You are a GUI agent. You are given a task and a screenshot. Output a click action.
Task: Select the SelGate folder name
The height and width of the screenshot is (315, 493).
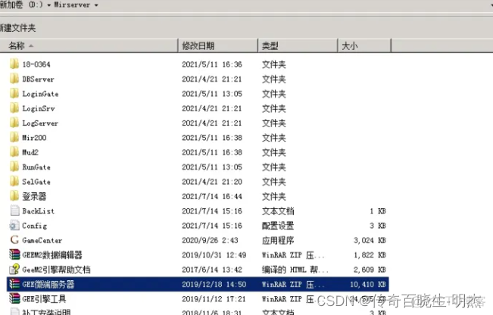pyautogui.click(x=36, y=182)
